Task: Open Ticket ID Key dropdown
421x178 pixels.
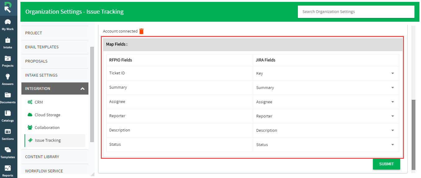Action: 326,73
